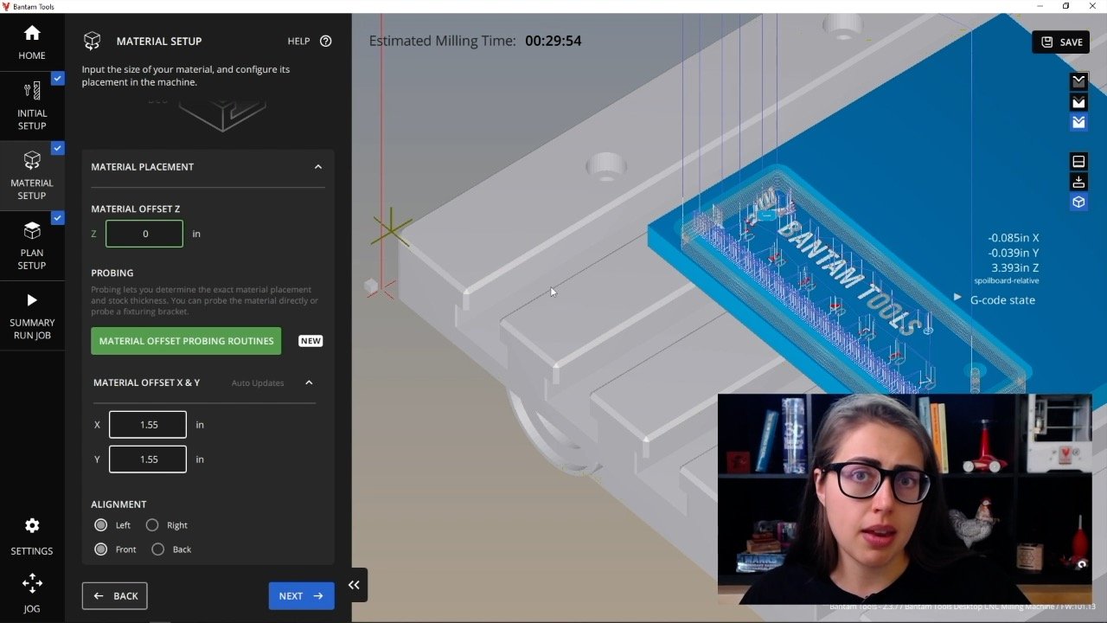This screenshot has height=623, width=1107.
Task: Click the Back button
Action: pyautogui.click(x=115, y=596)
